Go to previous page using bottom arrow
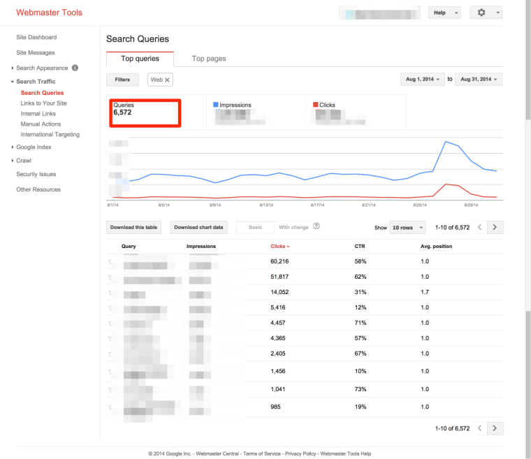This screenshot has width=531, height=459. tap(479, 428)
